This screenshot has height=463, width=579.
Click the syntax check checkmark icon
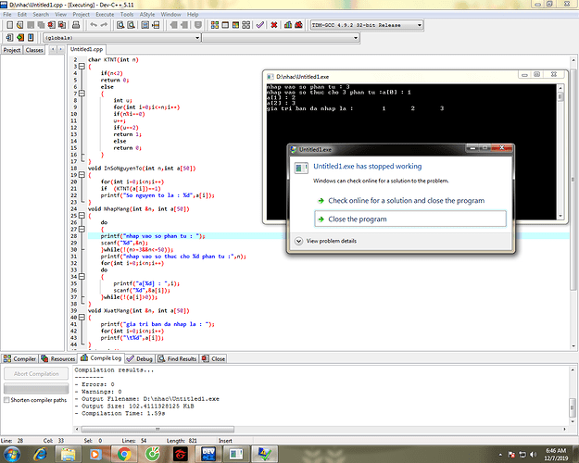(x=262, y=26)
